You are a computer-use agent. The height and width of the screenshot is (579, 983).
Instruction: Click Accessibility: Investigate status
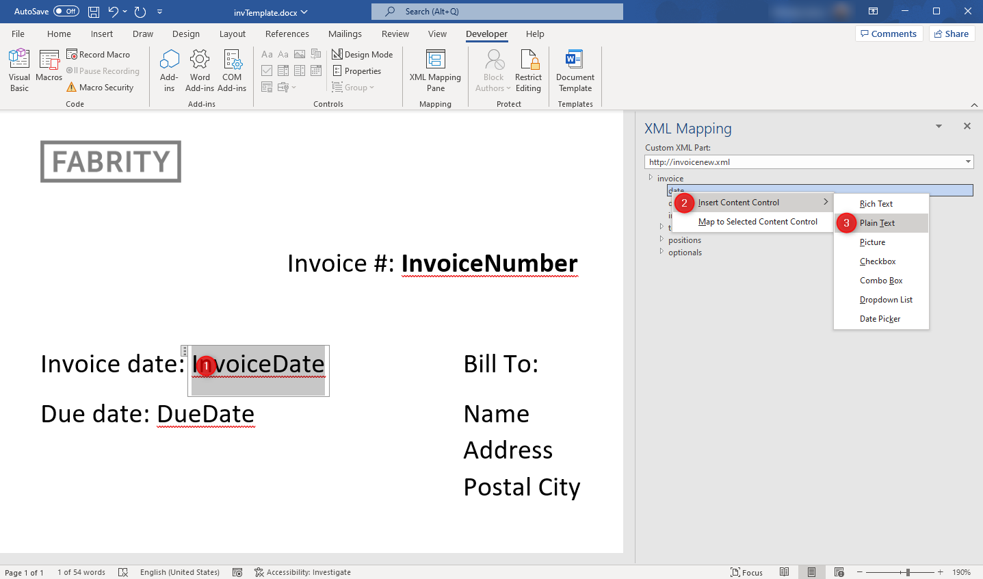tap(302, 572)
